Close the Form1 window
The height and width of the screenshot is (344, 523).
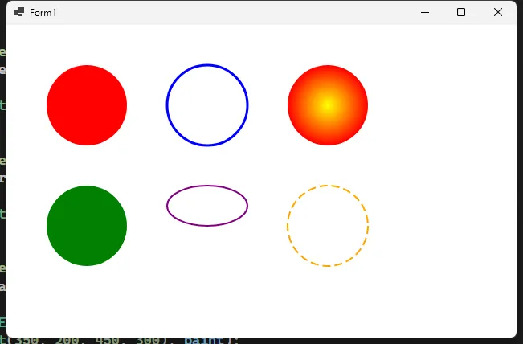(498, 12)
